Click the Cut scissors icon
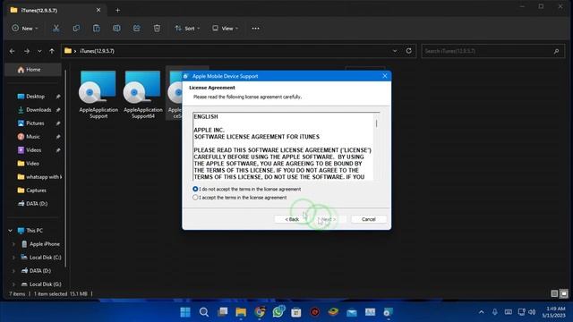Screen dimensions: 573x322 [x=56, y=28]
